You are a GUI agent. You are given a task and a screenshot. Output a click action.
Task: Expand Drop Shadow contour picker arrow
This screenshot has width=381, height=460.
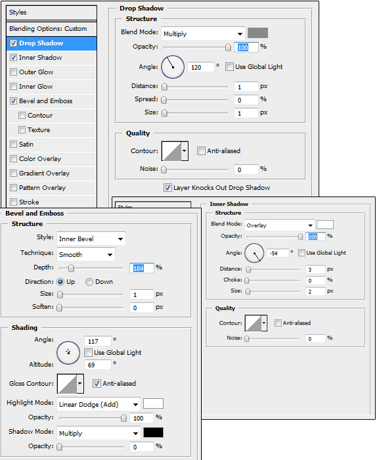(x=185, y=151)
